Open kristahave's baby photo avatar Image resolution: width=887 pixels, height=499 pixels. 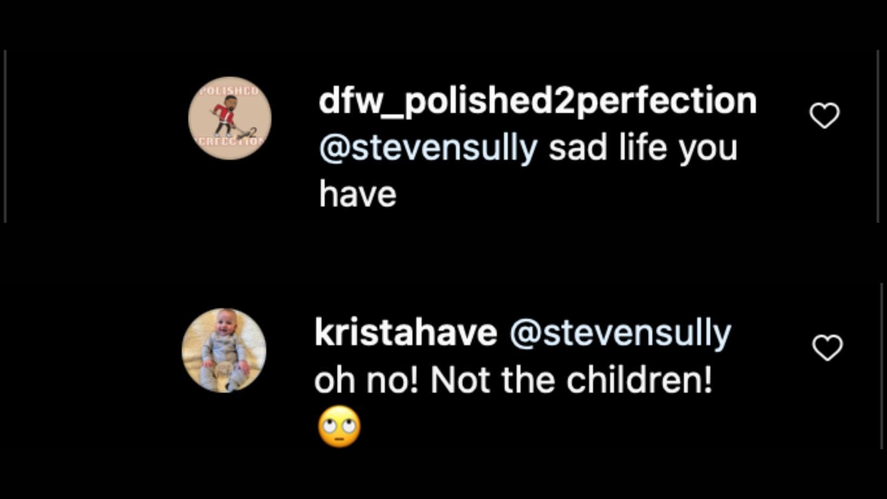click(224, 350)
